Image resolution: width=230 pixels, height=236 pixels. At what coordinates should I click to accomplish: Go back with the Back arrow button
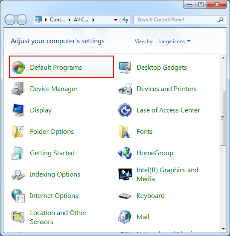10,20
